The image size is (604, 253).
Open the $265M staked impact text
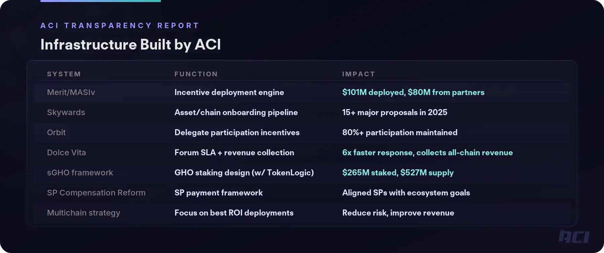pyautogui.click(x=398, y=173)
